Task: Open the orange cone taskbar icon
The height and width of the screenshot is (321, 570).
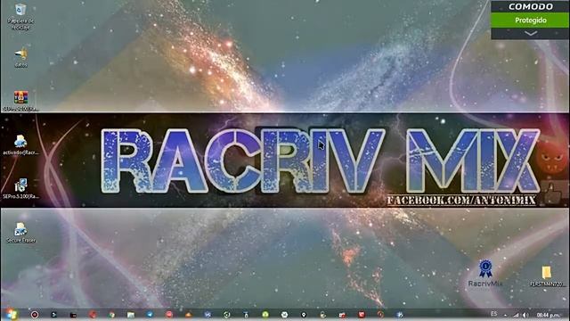Action: click(188, 315)
